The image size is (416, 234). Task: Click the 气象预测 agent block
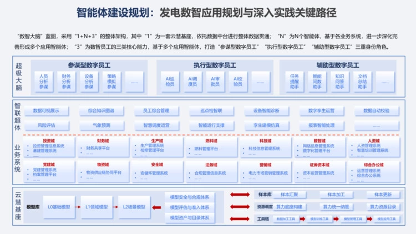point(102,125)
